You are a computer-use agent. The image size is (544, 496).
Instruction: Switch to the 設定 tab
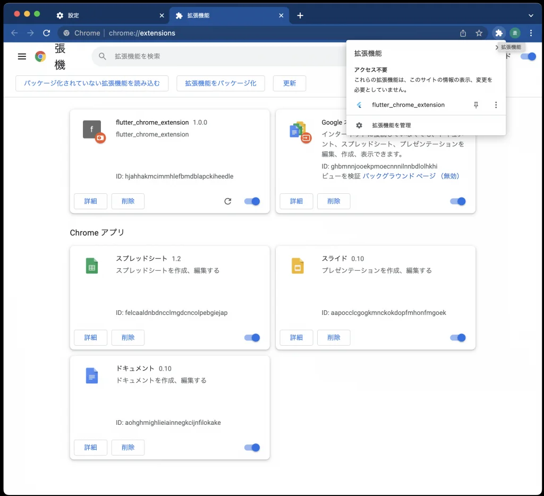(x=106, y=15)
